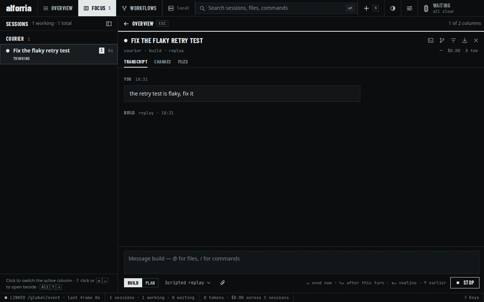
Task: Toggle the sessions sidebar panel icon
Action: [109, 24]
